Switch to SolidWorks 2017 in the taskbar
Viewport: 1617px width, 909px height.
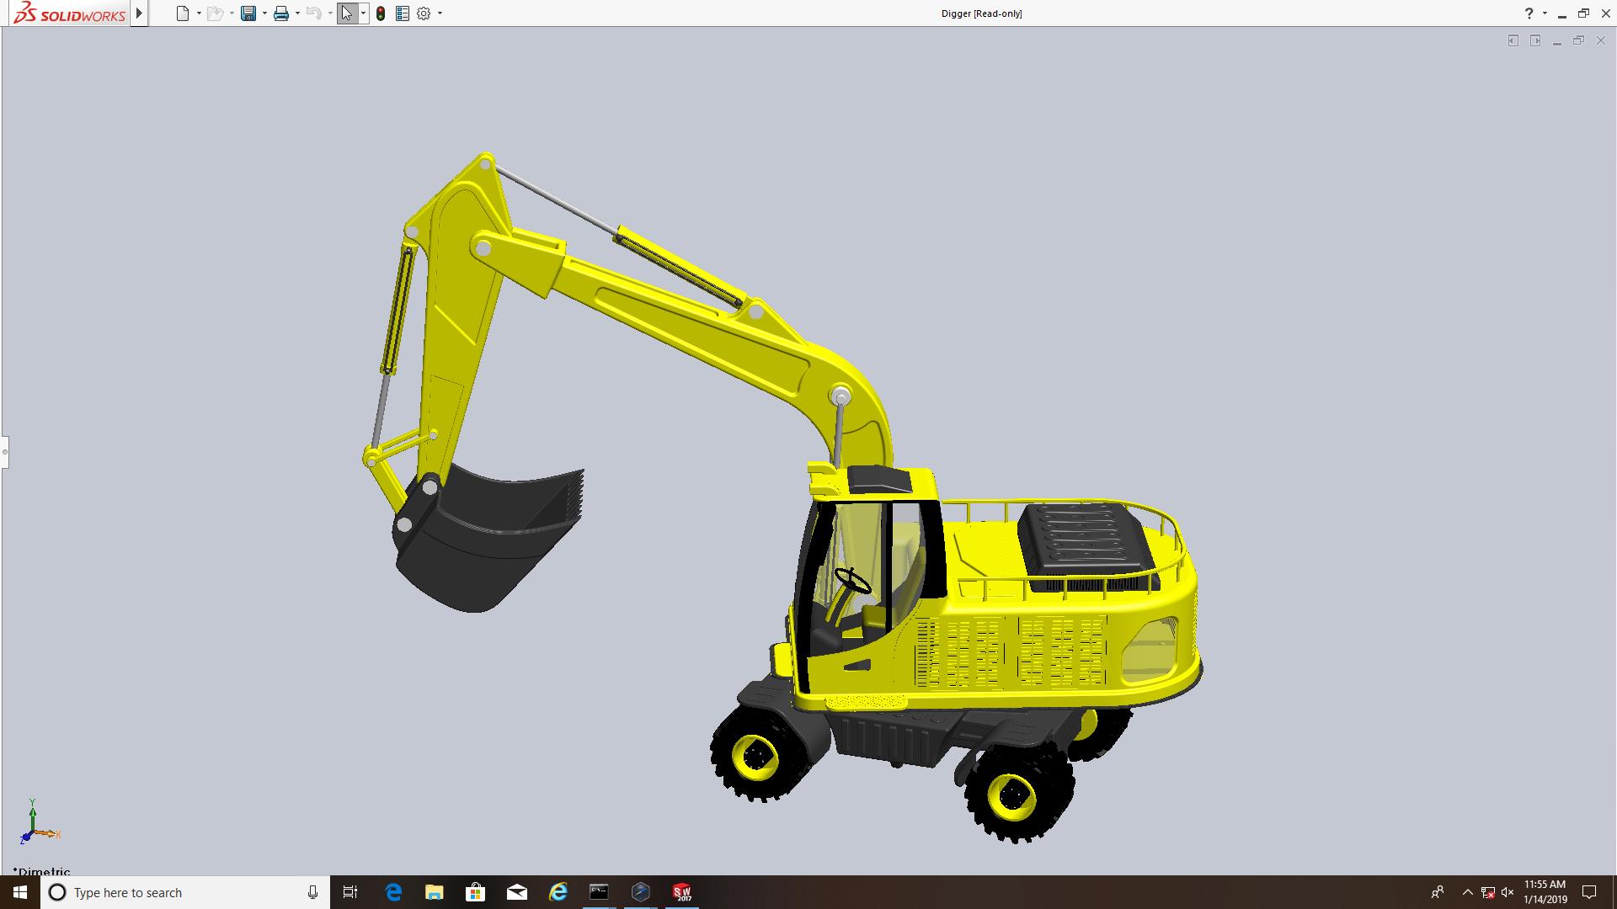[x=681, y=892]
